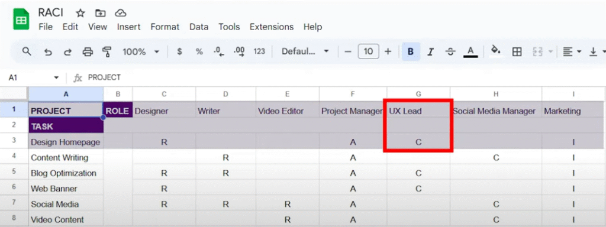Open the Extensions menu
This screenshot has height=227, width=606.
(271, 27)
